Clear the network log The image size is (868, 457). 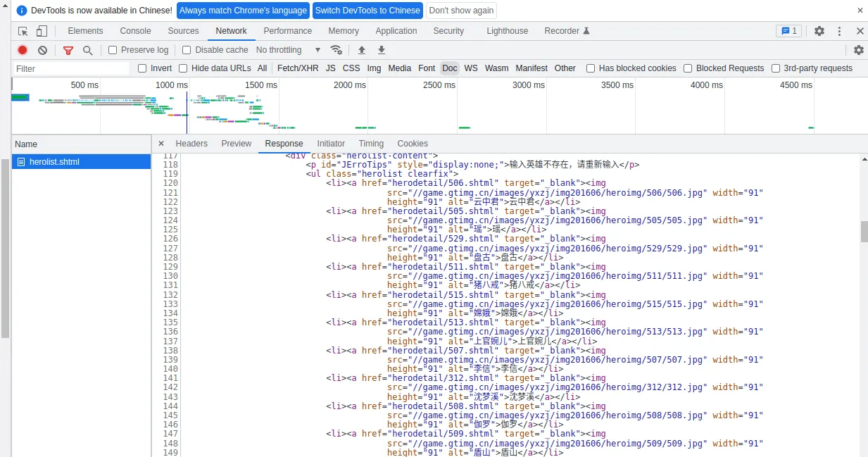pyautogui.click(x=42, y=50)
